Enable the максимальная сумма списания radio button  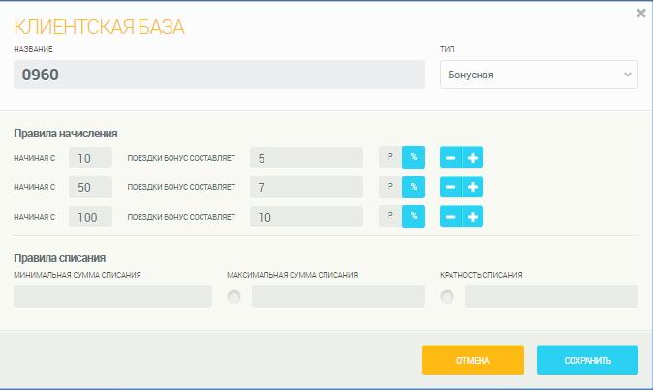pos(233,297)
